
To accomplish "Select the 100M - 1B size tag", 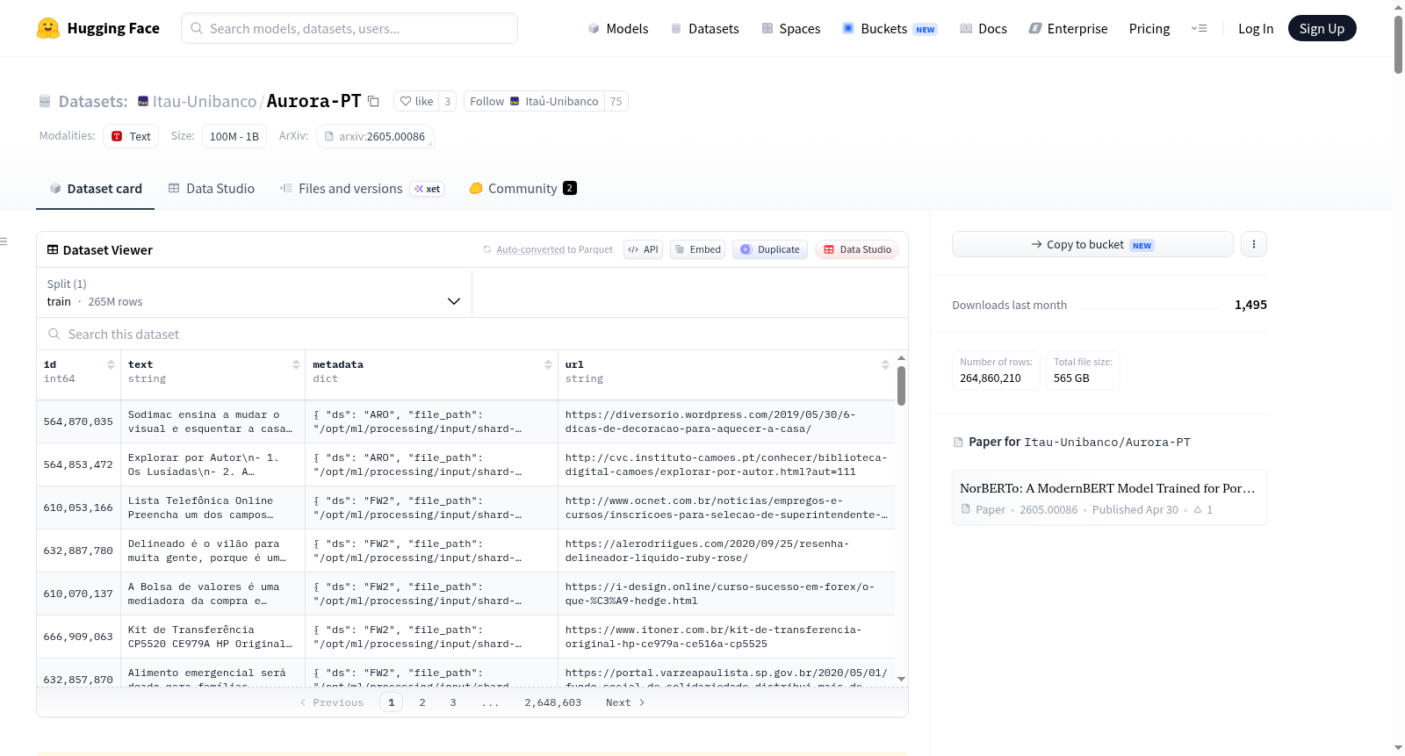I will (234, 136).
